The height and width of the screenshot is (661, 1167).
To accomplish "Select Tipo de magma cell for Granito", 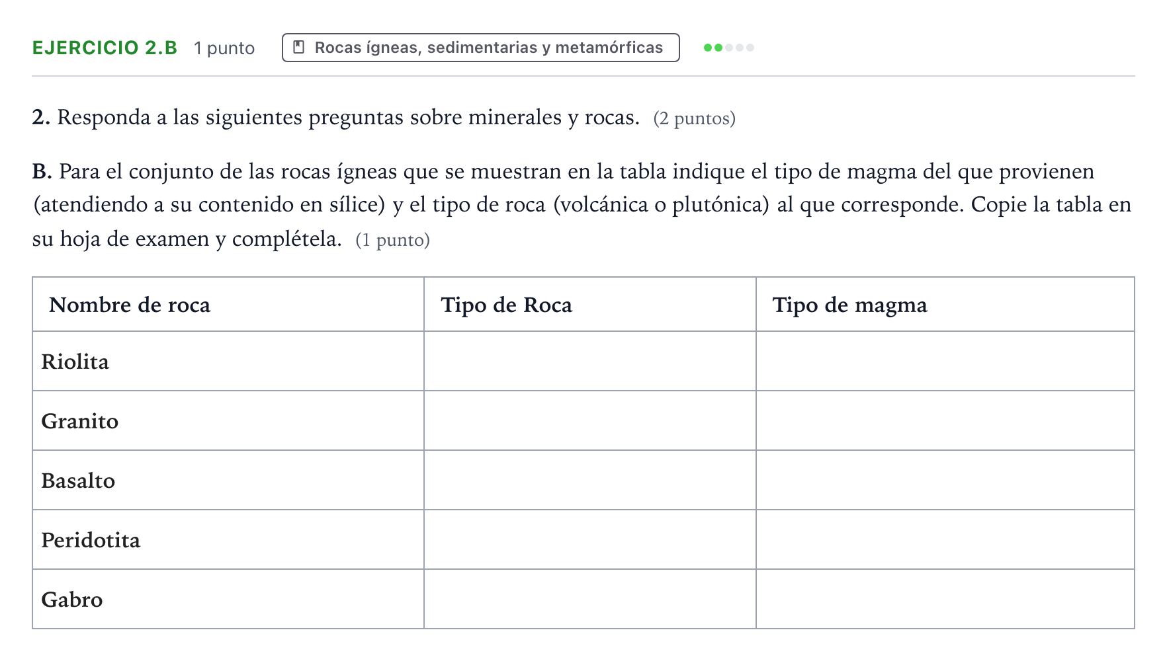I will tap(945, 420).
